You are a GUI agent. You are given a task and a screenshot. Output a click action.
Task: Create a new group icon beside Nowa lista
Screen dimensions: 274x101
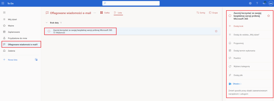pyautogui.click(x=36, y=60)
